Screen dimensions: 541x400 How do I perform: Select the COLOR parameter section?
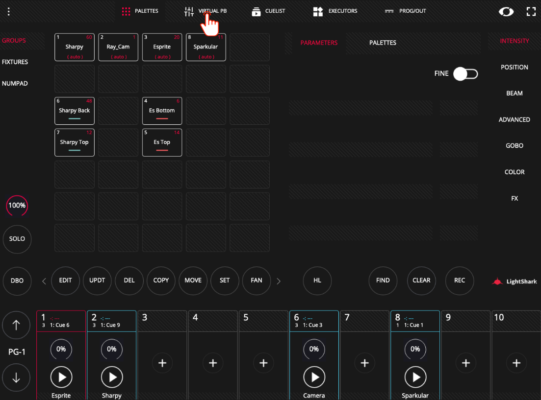515,172
